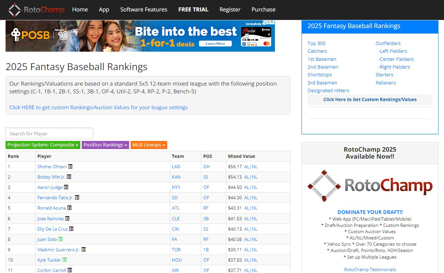Viewport: 444px width, 273px height.
Task: Open Register page
Action: 230,10
